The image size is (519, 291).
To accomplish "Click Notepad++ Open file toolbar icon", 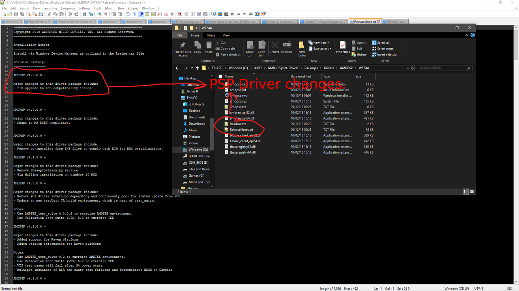I will pos(9,14).
